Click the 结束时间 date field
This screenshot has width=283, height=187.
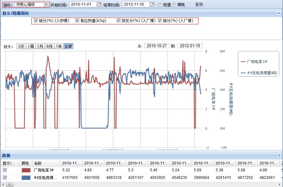(x=136, y=4)
